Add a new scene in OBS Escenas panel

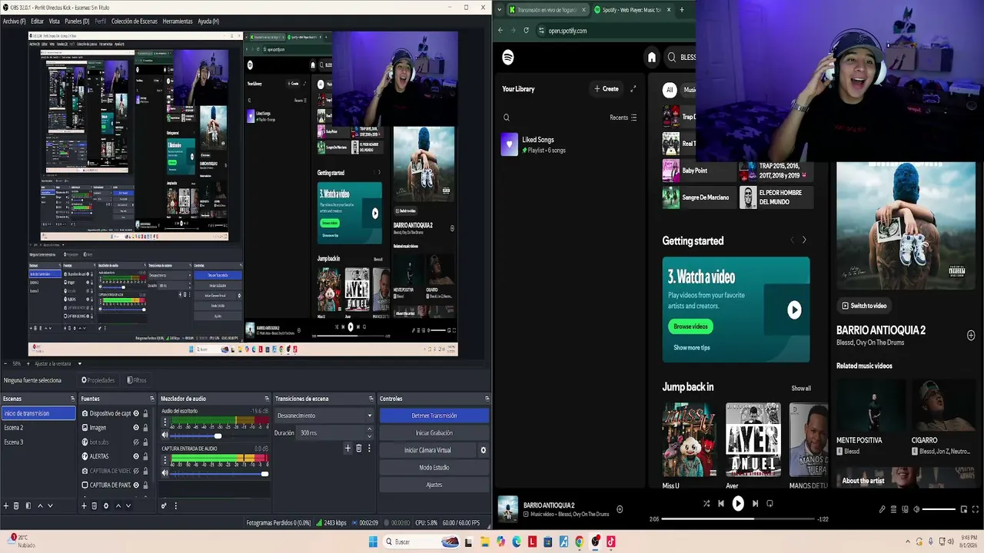6,505
